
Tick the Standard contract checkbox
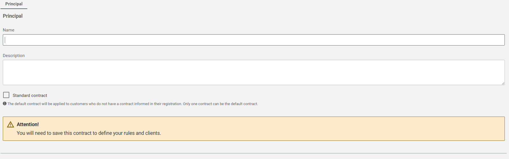point(6,95)
